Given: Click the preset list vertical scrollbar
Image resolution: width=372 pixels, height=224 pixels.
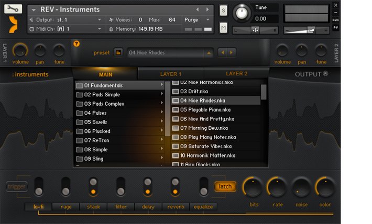Looking at the screenshot, I should tap(264, 92).
